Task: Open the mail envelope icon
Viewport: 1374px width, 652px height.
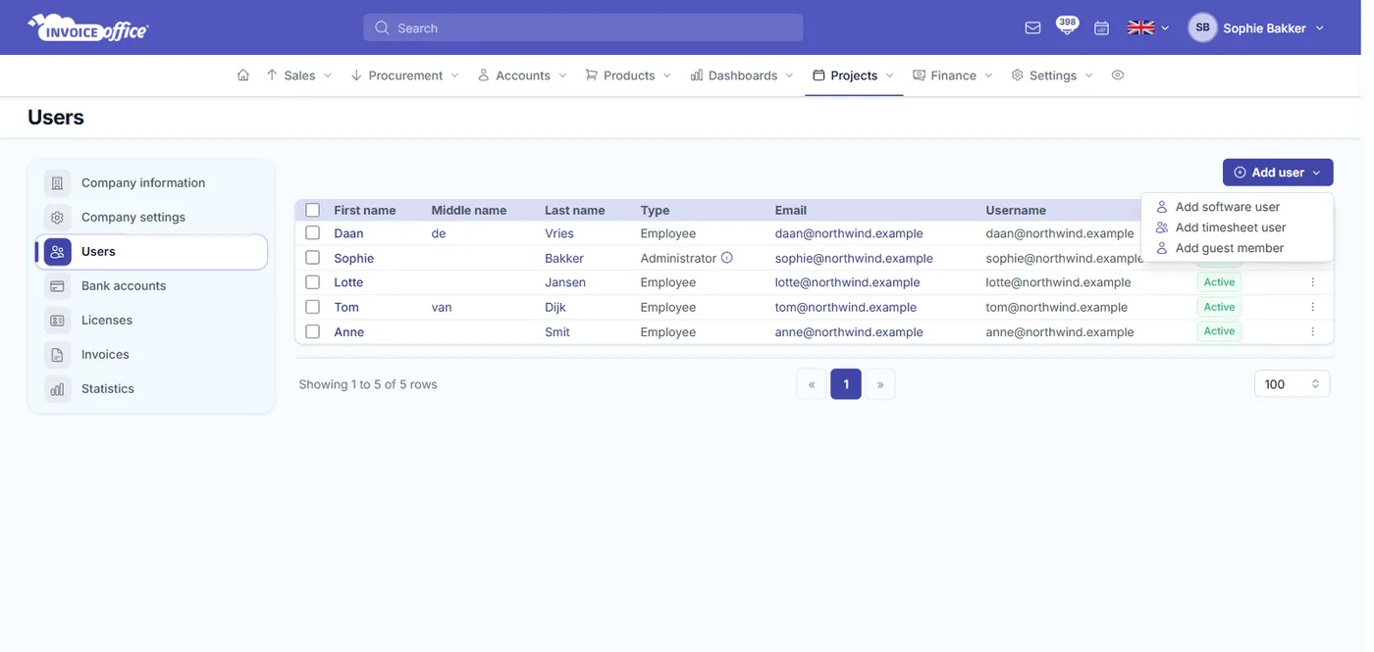Action: tap(1032, 28)
